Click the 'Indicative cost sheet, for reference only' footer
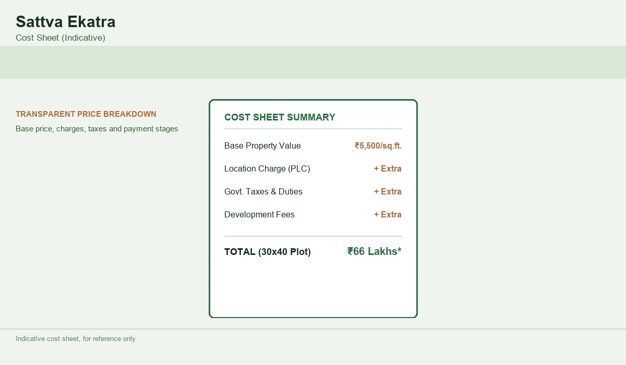Image resolution: width=626 pixels, height=365 pixels. 76,339
